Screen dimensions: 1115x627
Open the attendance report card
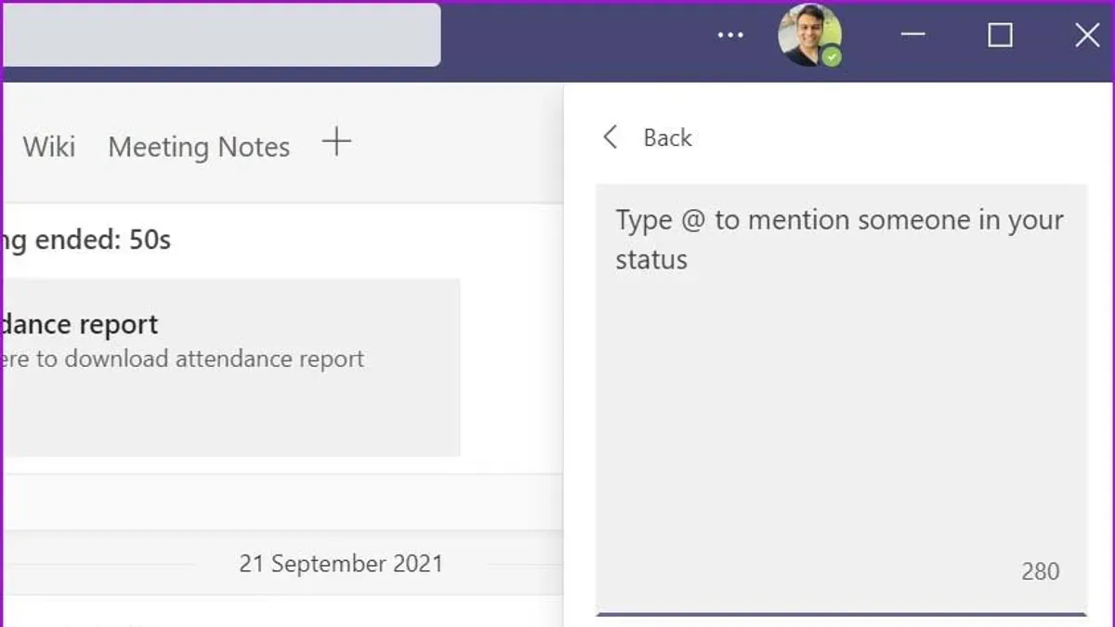tap(230, 367)
